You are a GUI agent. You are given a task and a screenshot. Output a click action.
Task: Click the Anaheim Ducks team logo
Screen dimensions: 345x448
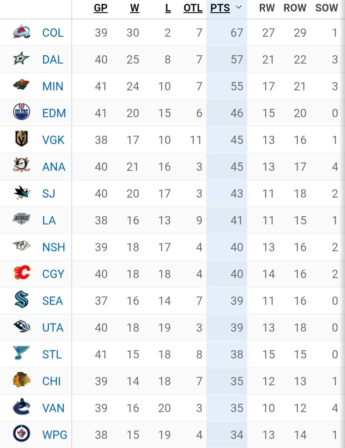point(21,165)
